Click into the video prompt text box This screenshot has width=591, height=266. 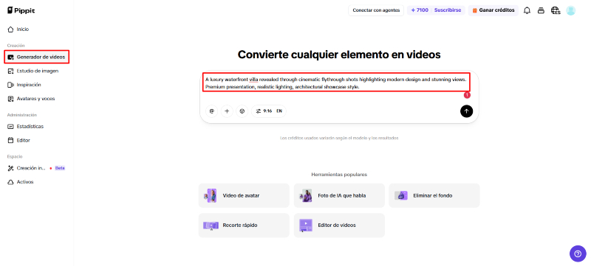(337, 83)
